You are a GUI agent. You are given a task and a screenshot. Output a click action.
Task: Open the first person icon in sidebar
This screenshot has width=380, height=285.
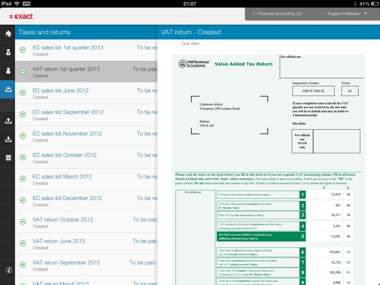click(x=8, y=52)
